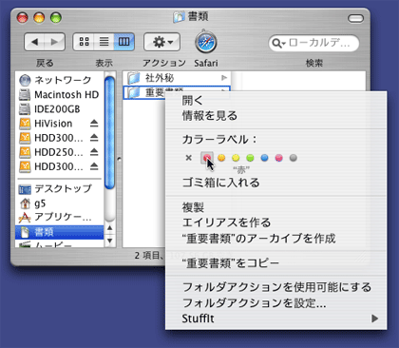Open デスクトップ in the sidebar
The height and width of the screenshot is (348, 399).
[x=60, y=189]
